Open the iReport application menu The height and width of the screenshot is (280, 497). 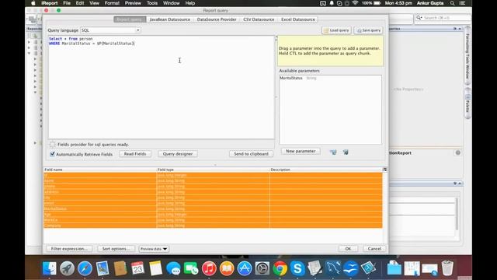click(50, 3)
